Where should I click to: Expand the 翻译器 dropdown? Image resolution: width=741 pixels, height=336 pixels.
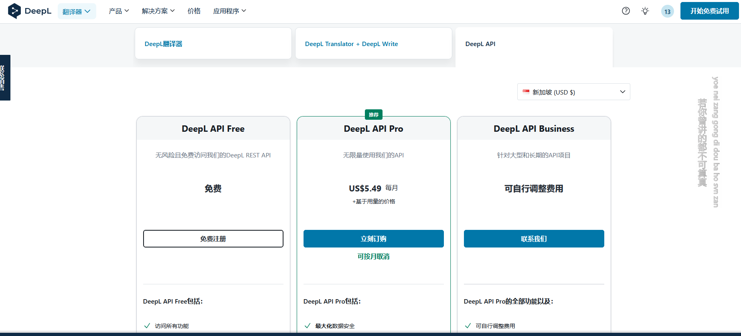pos(77,12)
